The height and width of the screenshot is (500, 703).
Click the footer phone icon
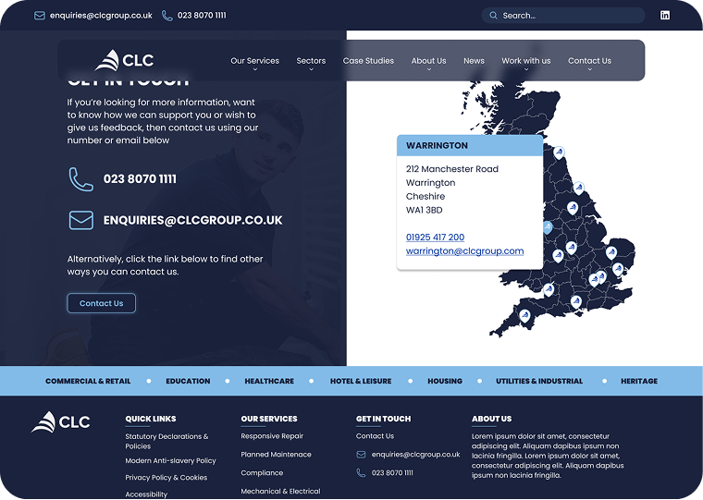pos(361,472)
